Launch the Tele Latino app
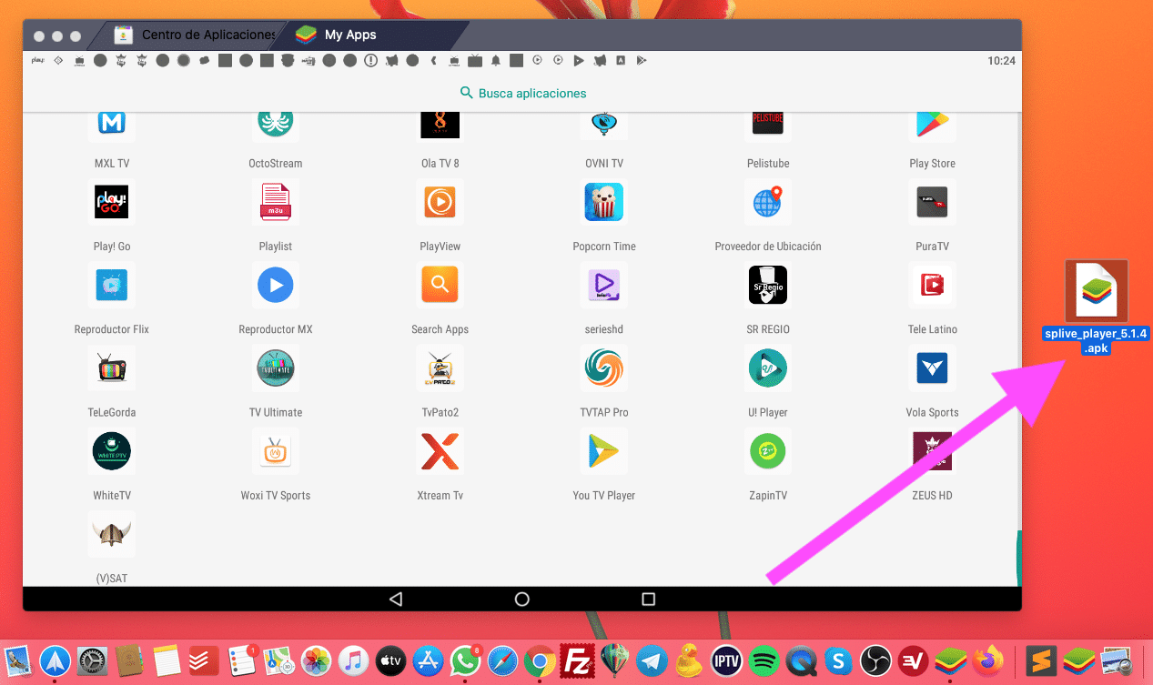1153x685 pixels. point(932,285)
